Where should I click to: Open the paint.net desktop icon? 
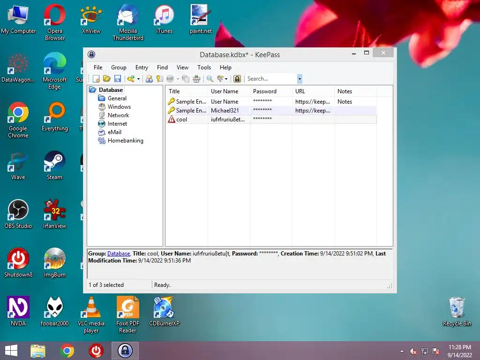(x=201, y=19)
